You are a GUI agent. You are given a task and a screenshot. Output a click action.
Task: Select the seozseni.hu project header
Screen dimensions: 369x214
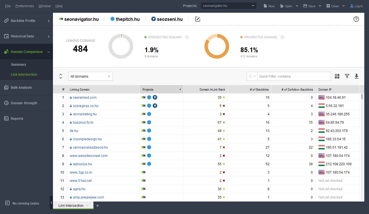pos(167,19)
